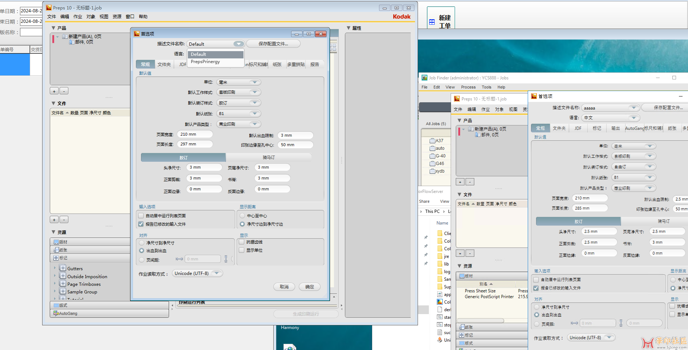The image size is (688, 350).
Task: Select the 骑马订 tab in main dialog
Action: click(x=269, y=157)
